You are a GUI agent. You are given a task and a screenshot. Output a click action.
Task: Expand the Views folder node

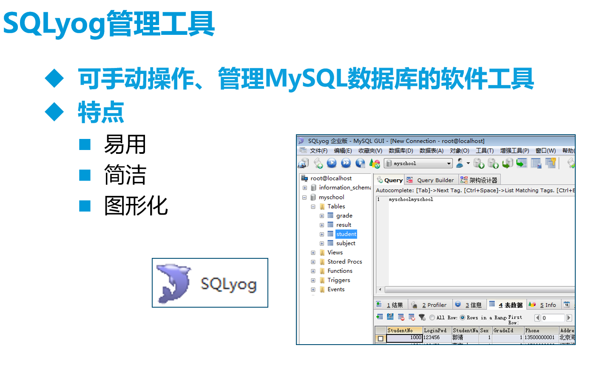(x=313, y=253)
